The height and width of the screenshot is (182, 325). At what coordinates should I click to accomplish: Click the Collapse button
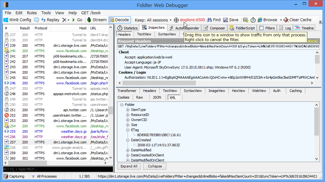pyautogui.click(x=155, y=166)
